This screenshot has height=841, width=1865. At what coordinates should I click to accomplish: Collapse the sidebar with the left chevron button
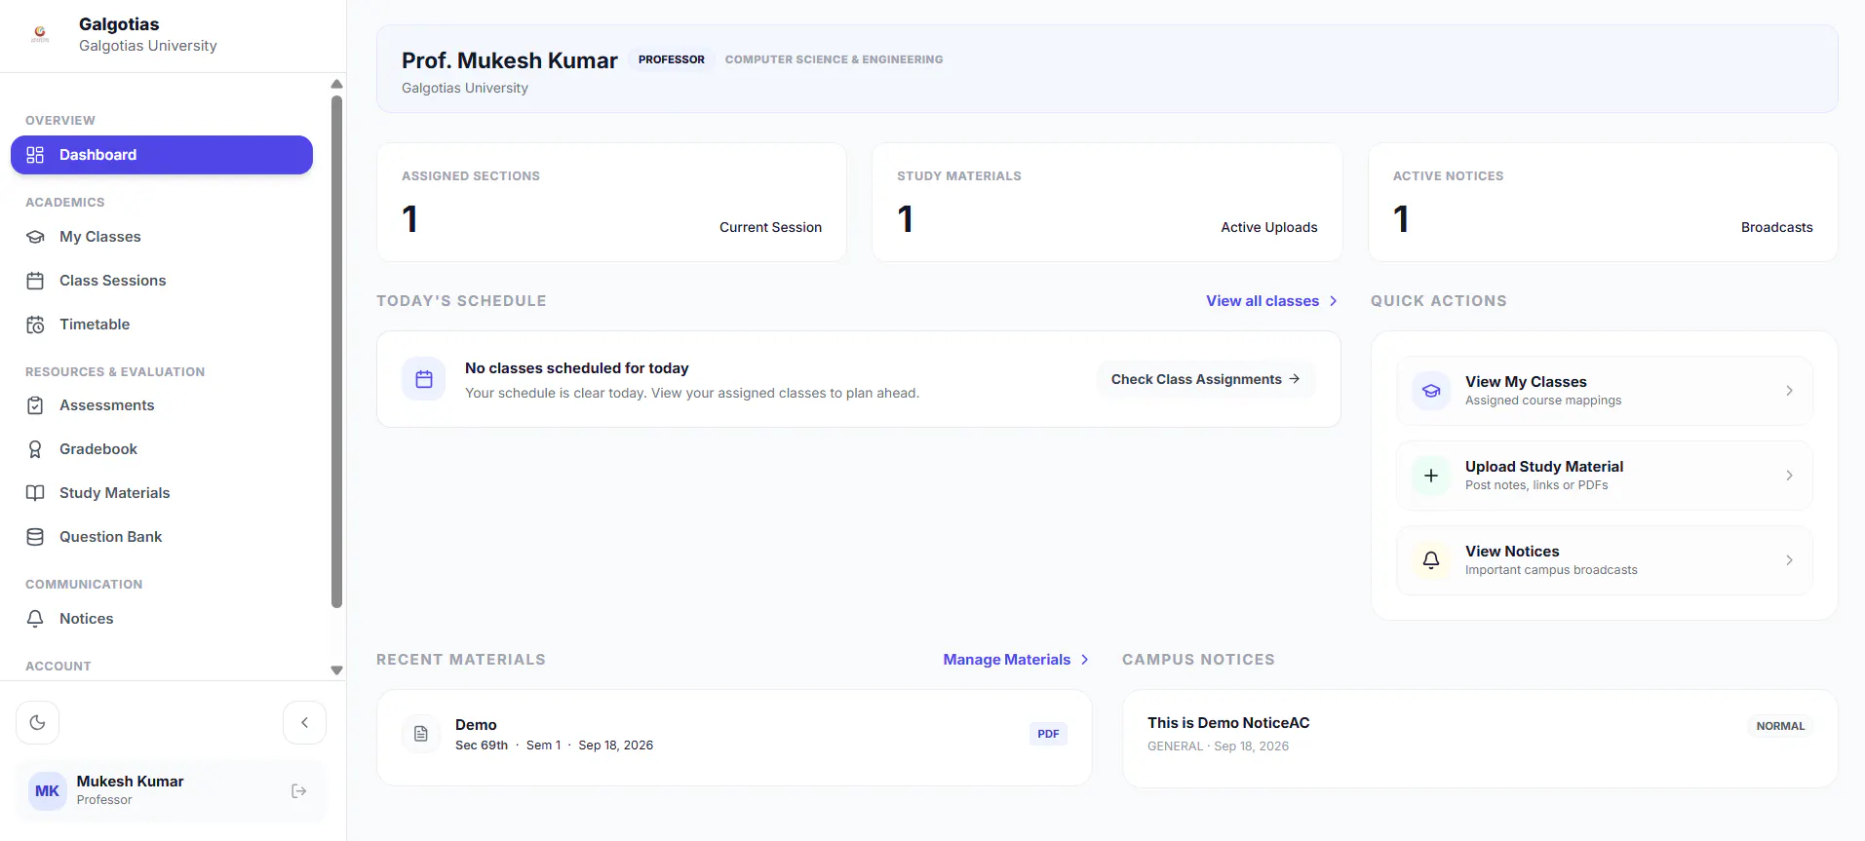[x=304, y=723]
